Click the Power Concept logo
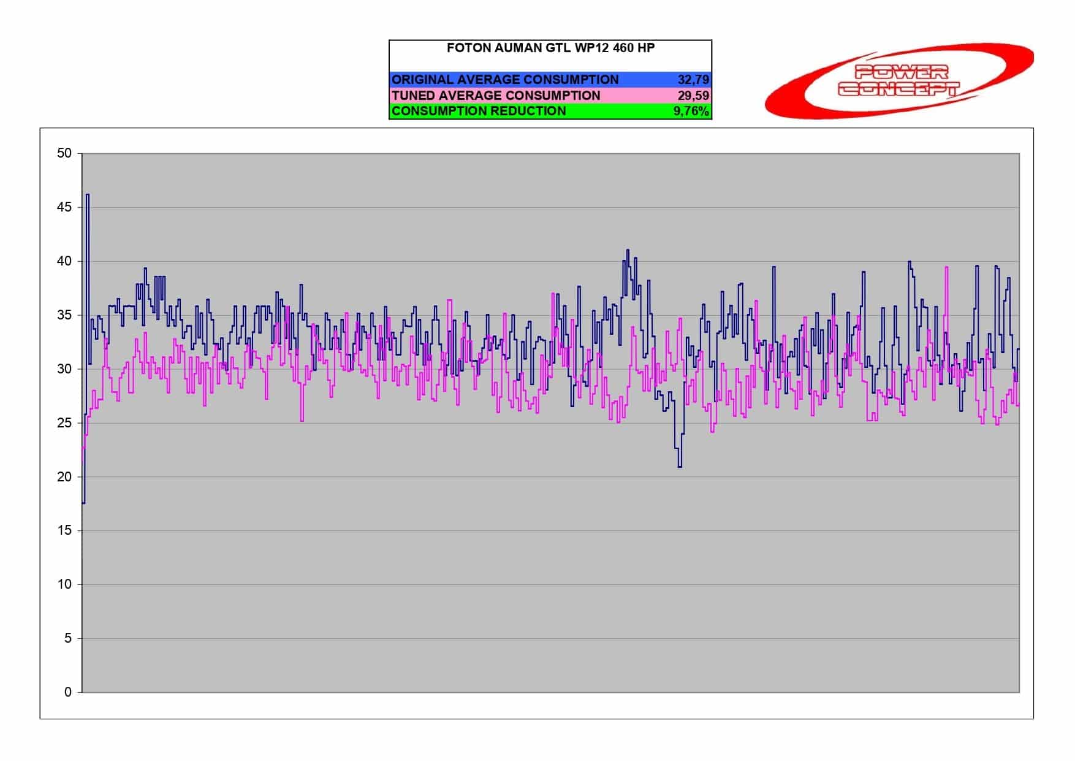 pyautogui.click(x=899, y=80)
